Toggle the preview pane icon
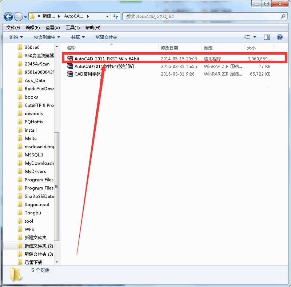The image size is (291, 287). [267, 37]
